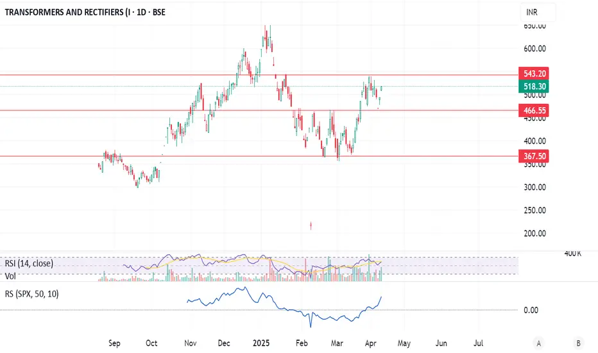Click Apr on the time axis
The height and width of the screenshot is (353, 598).
(x=371, y=343)
